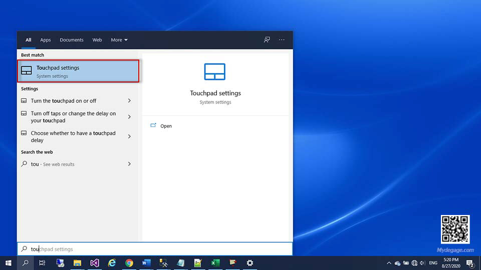
Task: Click the battery/power tray icon
Action: click(x=406, y=263)
